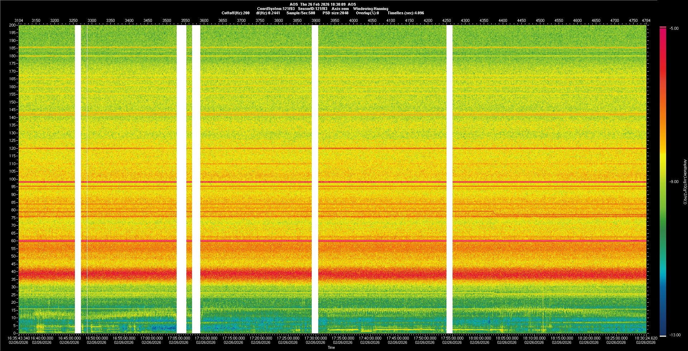
Task: Click the 60 Hz frequency axis label
Action: click(x=13, y=241)
